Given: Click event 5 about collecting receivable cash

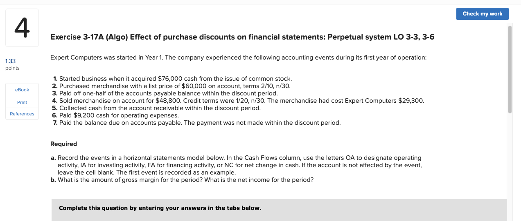Looking at the screenshot, I should tap(157, 108).
